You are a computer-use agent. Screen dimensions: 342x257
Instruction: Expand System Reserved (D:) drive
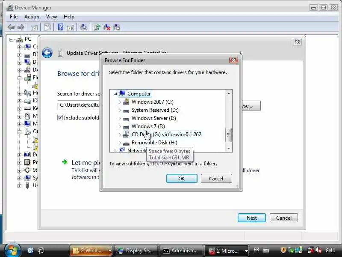[120, 110]
